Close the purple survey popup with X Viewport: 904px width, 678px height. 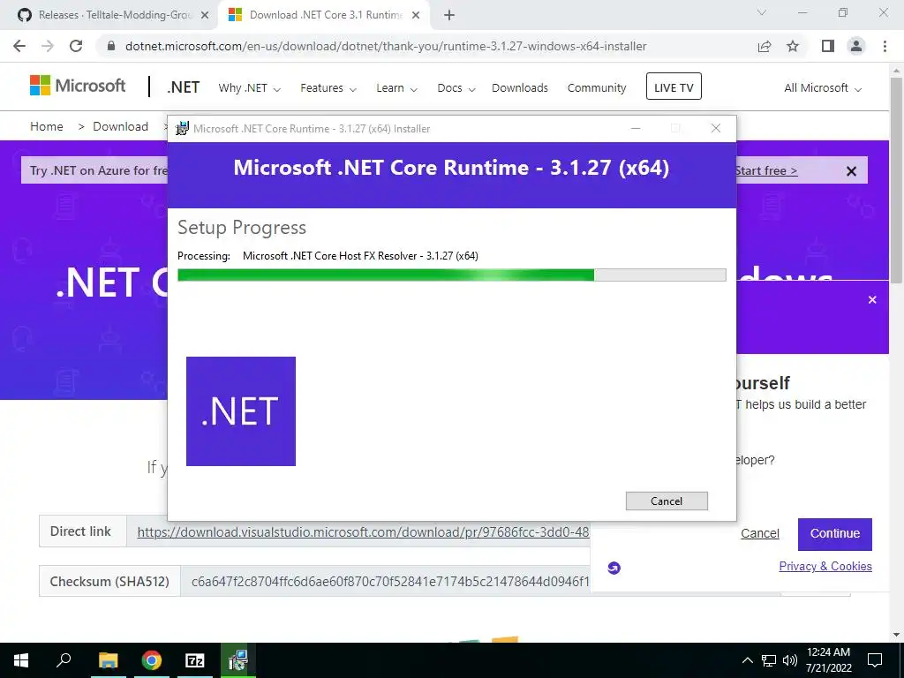[x=872, y=300]
